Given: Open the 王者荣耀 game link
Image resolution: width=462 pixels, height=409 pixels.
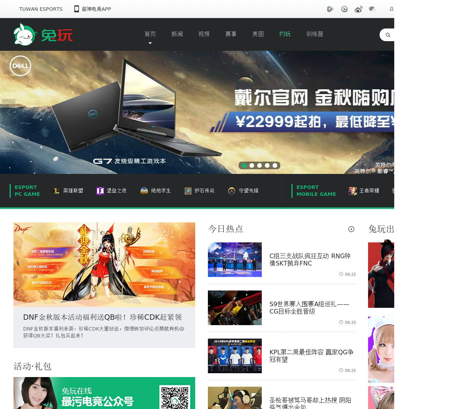Looking at the screenshot, I should [x=369, y=191].
